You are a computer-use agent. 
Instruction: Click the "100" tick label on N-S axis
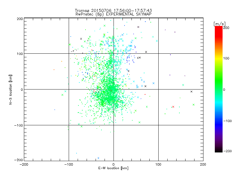[x=20, y=54]
